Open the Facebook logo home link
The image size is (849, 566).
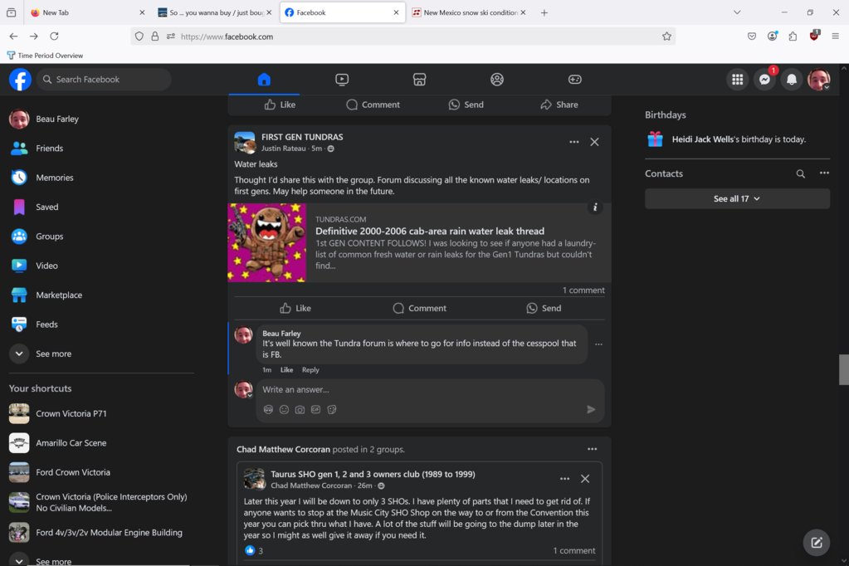(20, 80)
